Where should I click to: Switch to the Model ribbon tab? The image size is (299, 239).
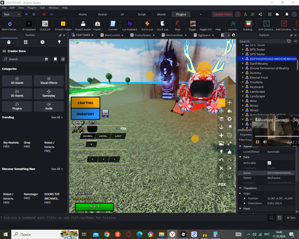pos(161,14)
